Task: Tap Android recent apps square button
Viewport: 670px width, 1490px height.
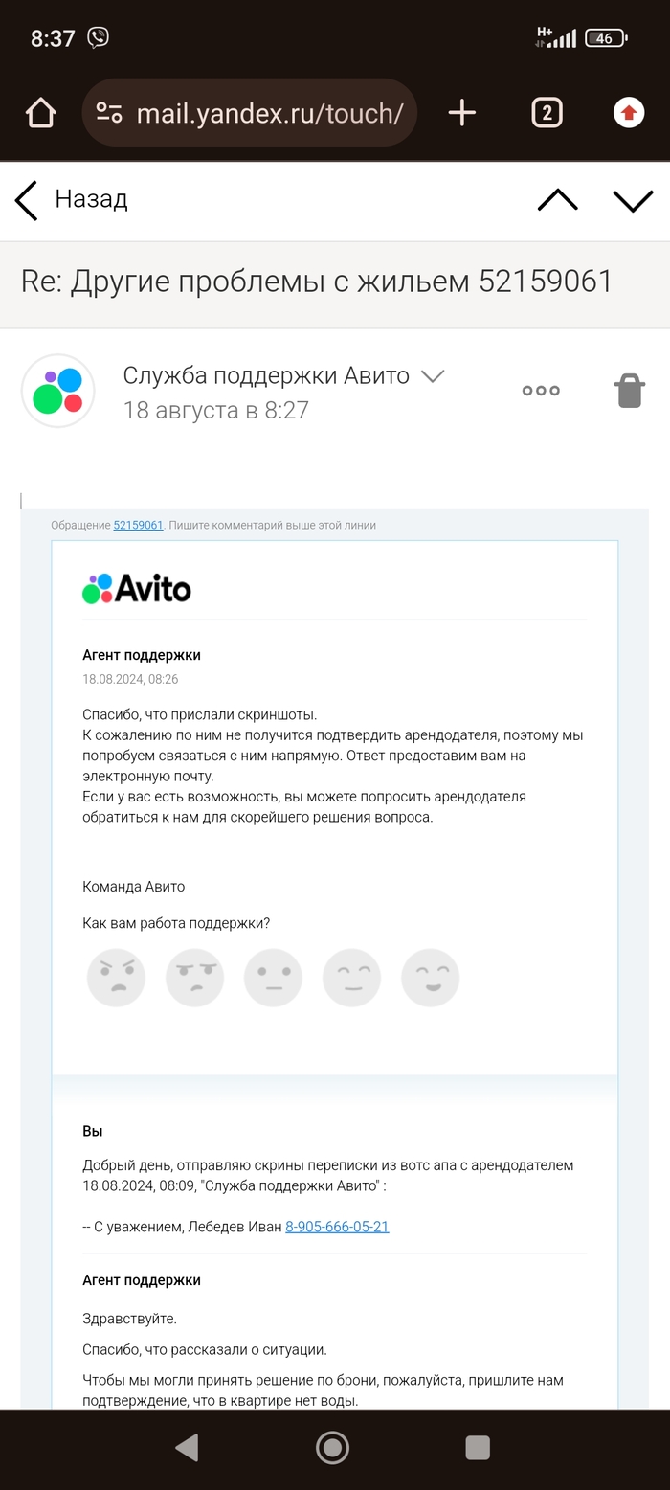Action: (478, 1448)
